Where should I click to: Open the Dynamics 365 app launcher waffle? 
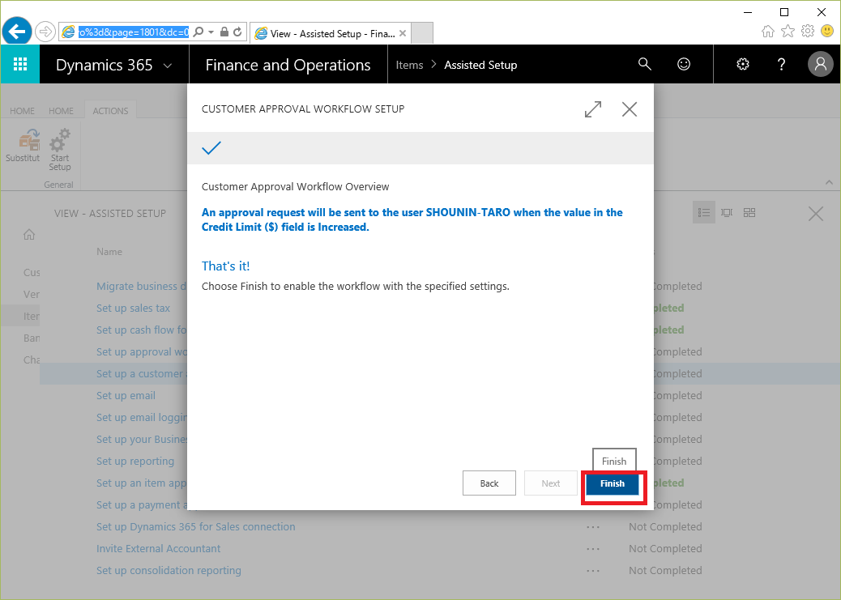pyautogui.click(x=19, y=64)
